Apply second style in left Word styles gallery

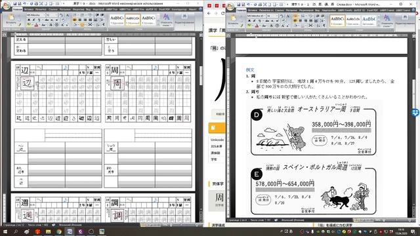pyautogui.click(x=133, y=20)
